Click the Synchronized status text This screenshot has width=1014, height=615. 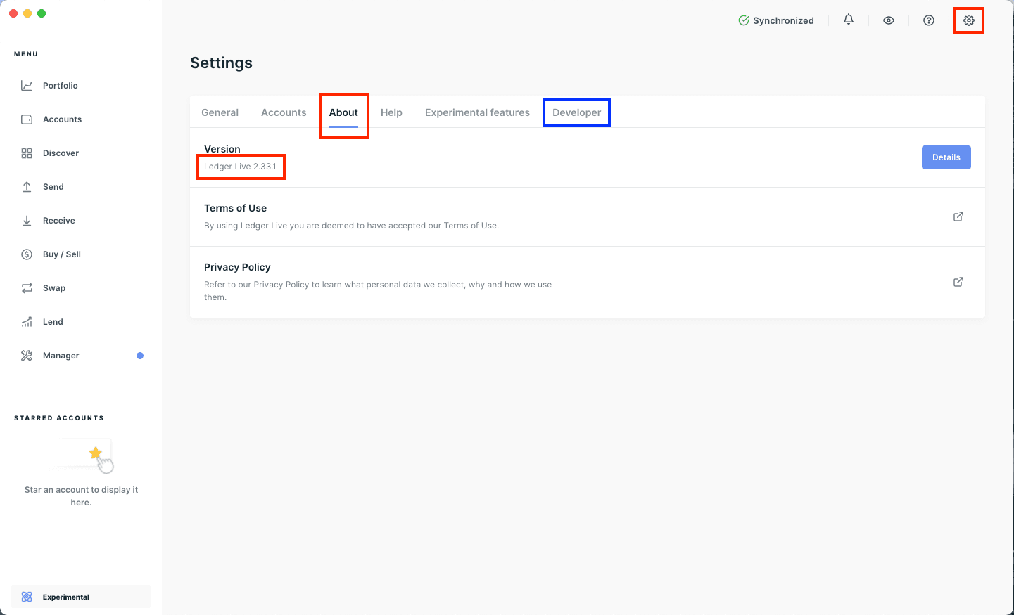(x=783, y=20)
